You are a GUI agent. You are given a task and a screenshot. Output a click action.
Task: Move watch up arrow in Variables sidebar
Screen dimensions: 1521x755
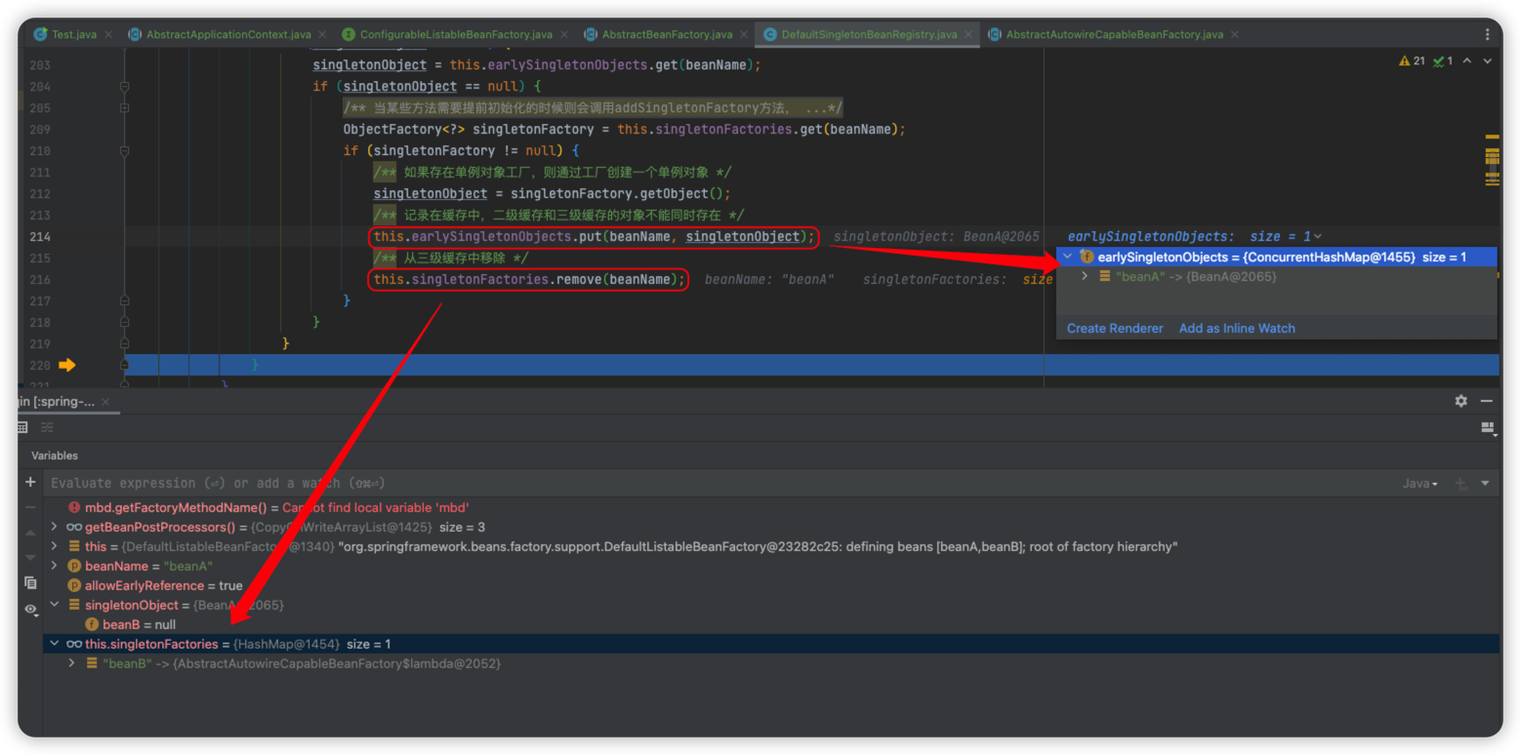click(x=30, y=532)
